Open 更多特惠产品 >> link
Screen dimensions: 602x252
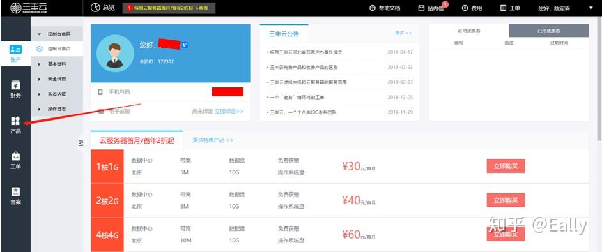[x=213, y=140]
